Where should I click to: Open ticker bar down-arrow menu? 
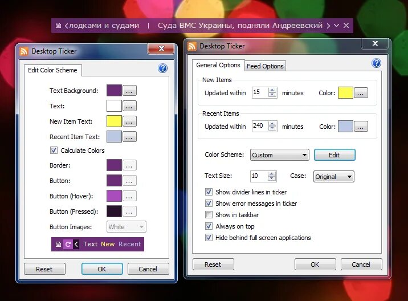click(336, 26)
